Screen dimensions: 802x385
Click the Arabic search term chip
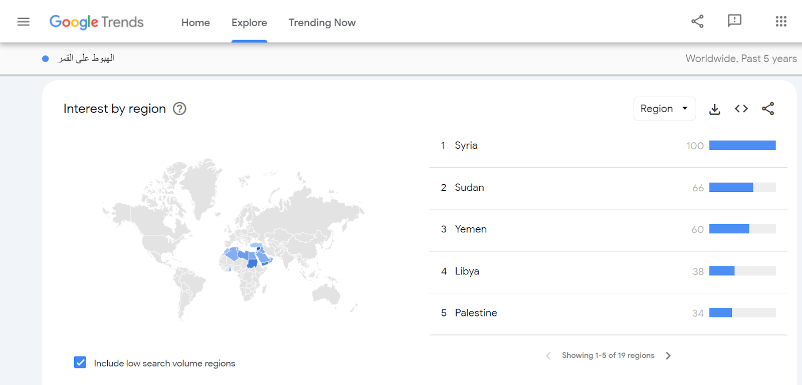(x=86, y=59)
